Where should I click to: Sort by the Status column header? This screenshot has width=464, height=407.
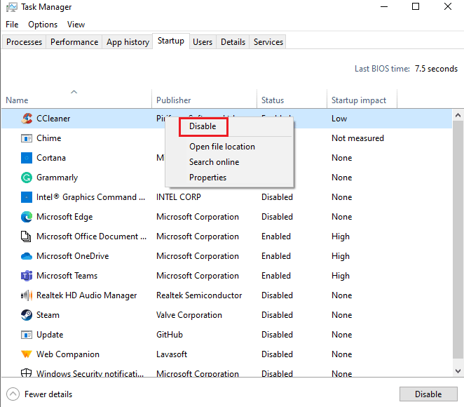tap(292, 100)
